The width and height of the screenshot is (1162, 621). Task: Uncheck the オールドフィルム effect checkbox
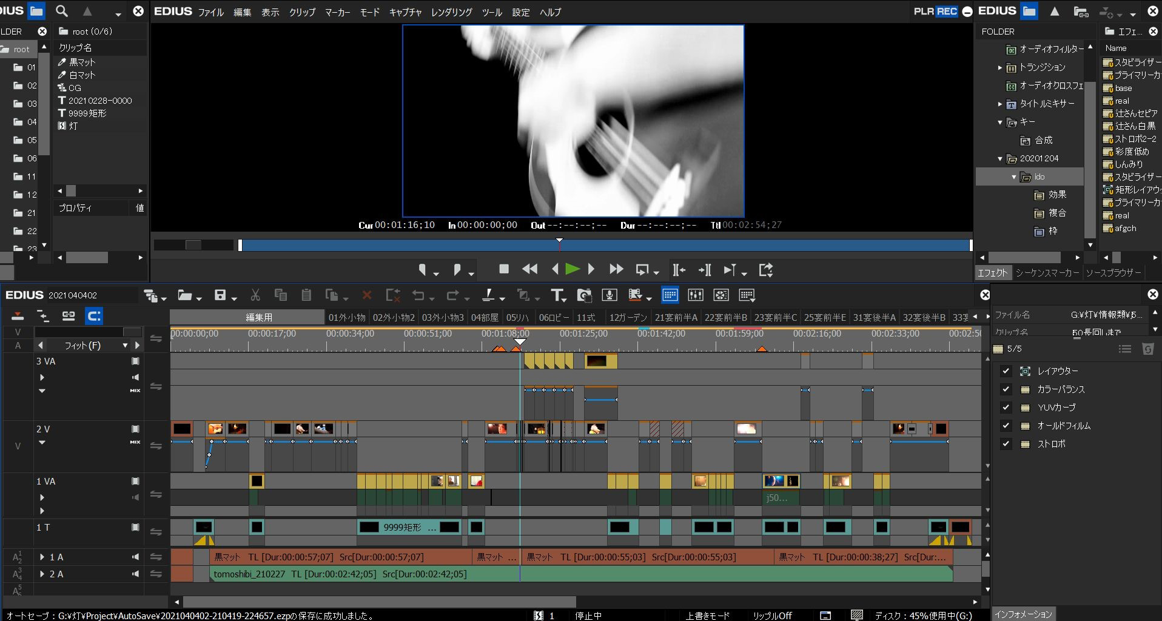[x=1006, y=426]
